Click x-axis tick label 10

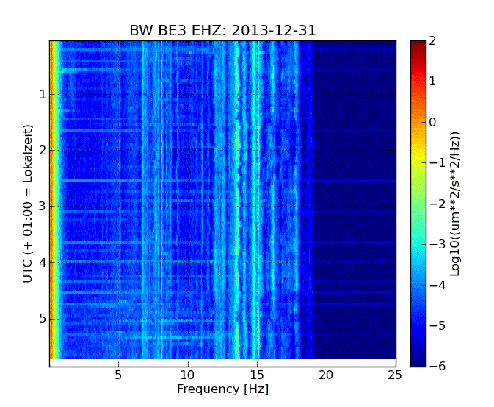(187, 375)
